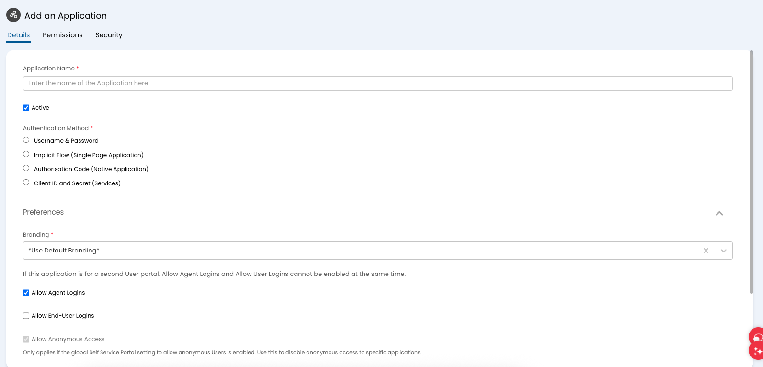Click the greyed Allow Anonymous Access checkbox
Image resolution: width=763 pixels, height=367 pixels.
coord(26,339)
